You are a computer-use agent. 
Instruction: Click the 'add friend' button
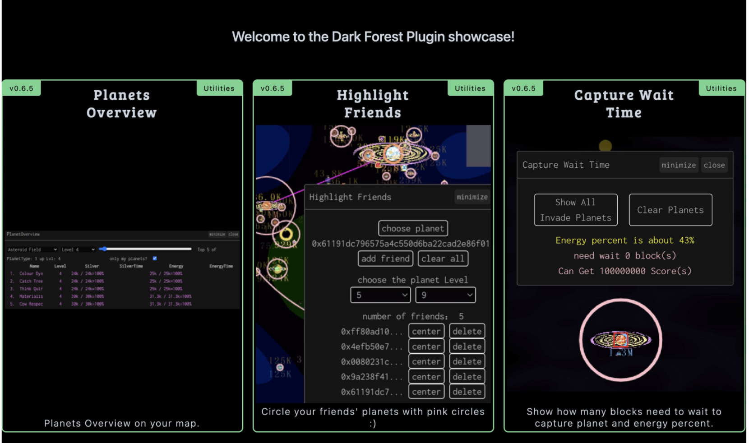click(x=386, y=258)
